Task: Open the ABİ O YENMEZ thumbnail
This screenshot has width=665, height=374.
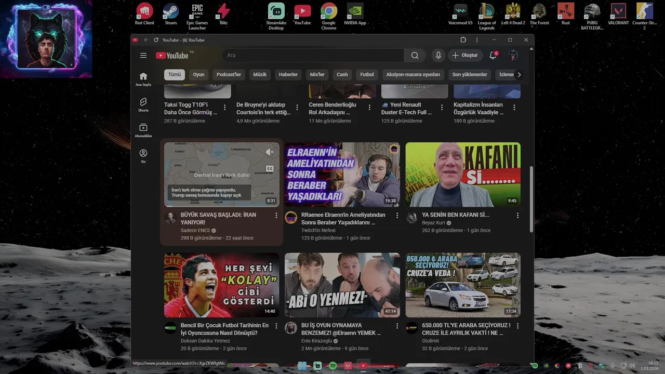Action: click(x=342, y=285)
